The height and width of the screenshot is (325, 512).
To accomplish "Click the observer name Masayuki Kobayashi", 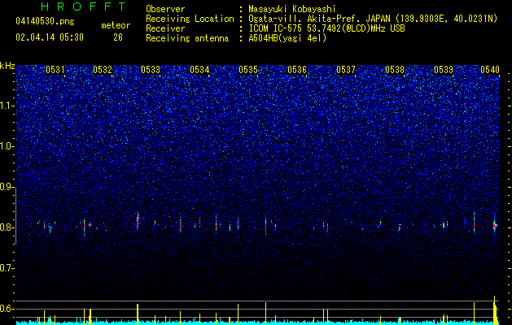I will [x=292, y=9].
